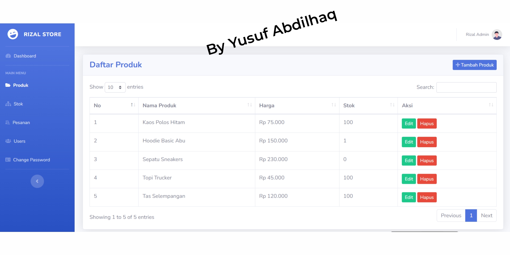Click the Change Password card icon
The image size is (510, 255).
pyautogui.click(x=8, y=160)
